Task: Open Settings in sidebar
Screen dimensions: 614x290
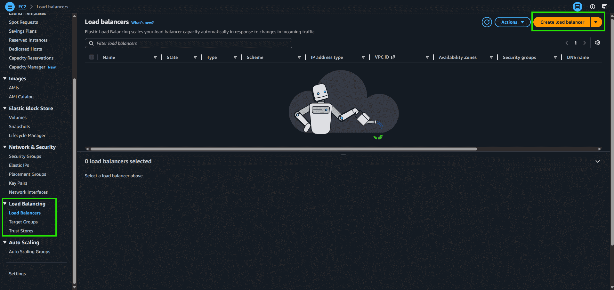Action: point(17,274)
